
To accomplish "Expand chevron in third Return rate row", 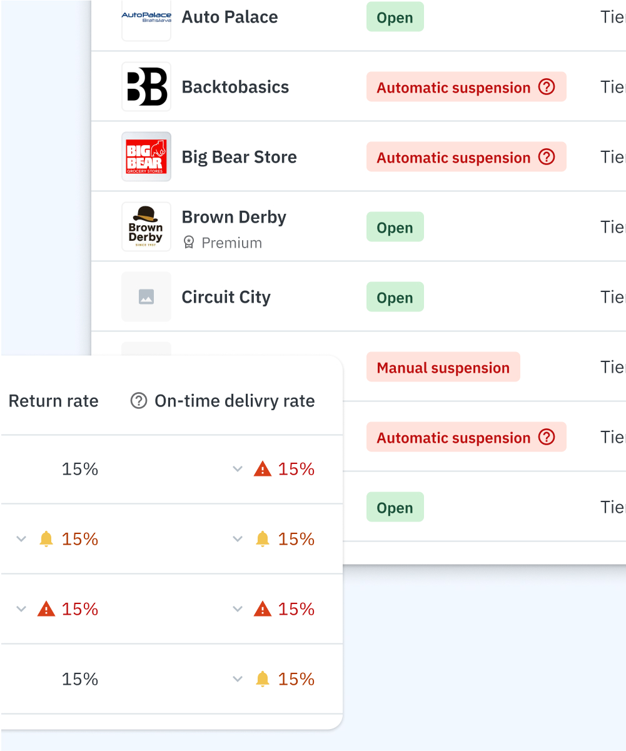I will pyautogui.click(x=21, y=609).
